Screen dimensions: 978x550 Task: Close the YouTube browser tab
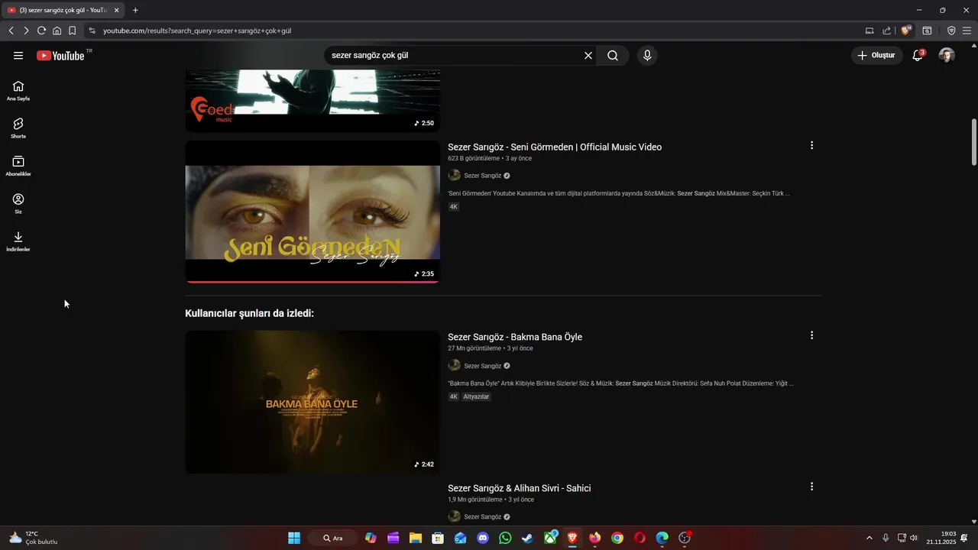pos(117,10)
